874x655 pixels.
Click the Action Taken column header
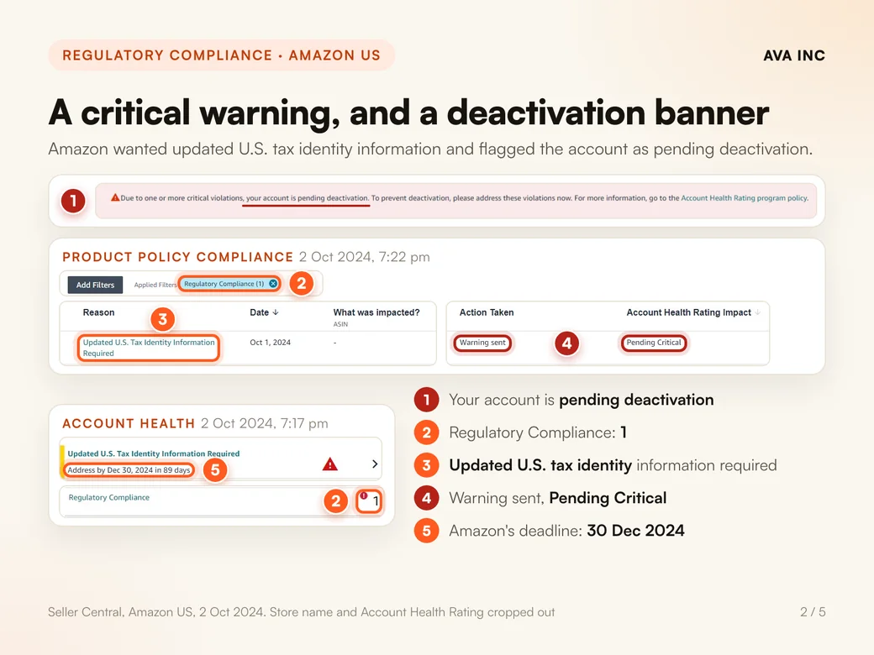(x=487, y=312)
